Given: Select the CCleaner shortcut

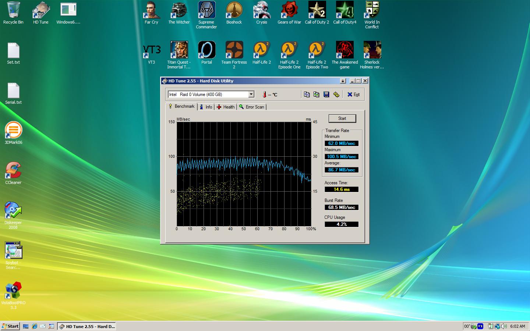Looking at the screenshot, I should point(13,173).
